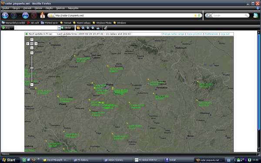
Task: Zoom out the map with minus button
Action: point(32,85)
